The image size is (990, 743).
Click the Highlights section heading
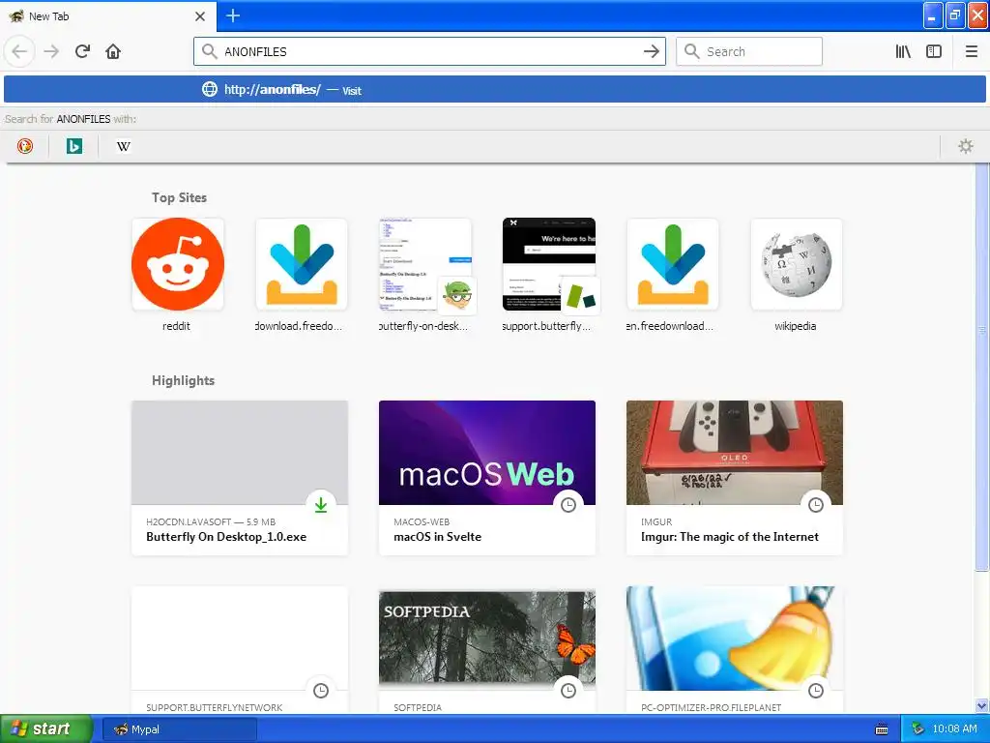click(x=183, y=380)
